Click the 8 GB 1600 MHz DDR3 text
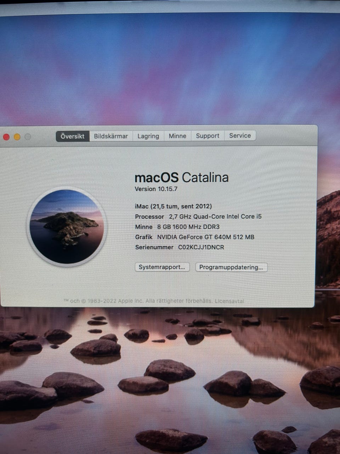340x454 pixels. point(188,227)
